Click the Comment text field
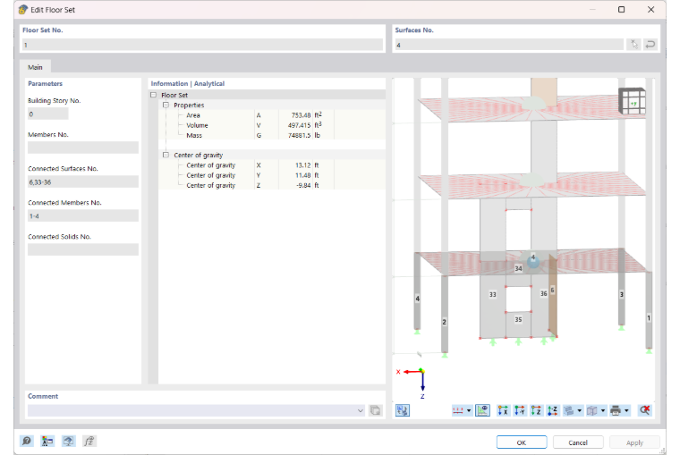The height and width of the screenshot is (455, 680). click(x=191, y=410)
